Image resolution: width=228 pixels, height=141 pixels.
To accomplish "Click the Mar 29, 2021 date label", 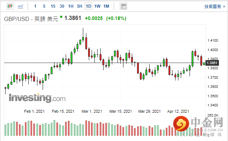I will coord(149,111).
